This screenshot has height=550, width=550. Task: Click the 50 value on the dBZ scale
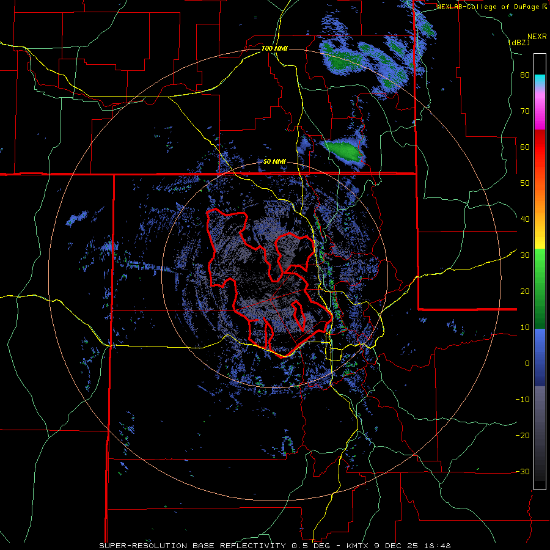point(525,183)
